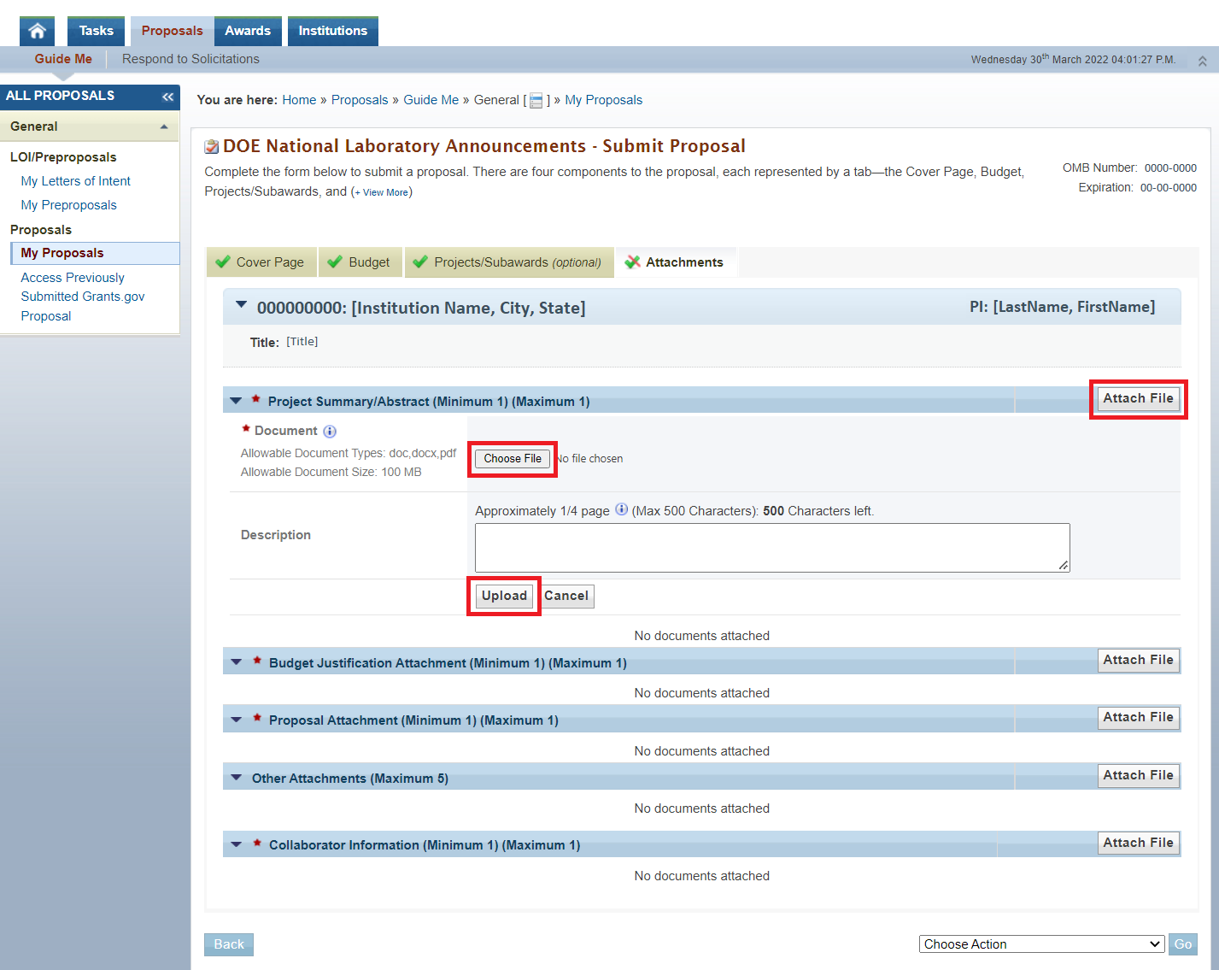
Task: Collapse Project Summary/Abstract section
Action: pyautogui.click(x=236, y=400)
